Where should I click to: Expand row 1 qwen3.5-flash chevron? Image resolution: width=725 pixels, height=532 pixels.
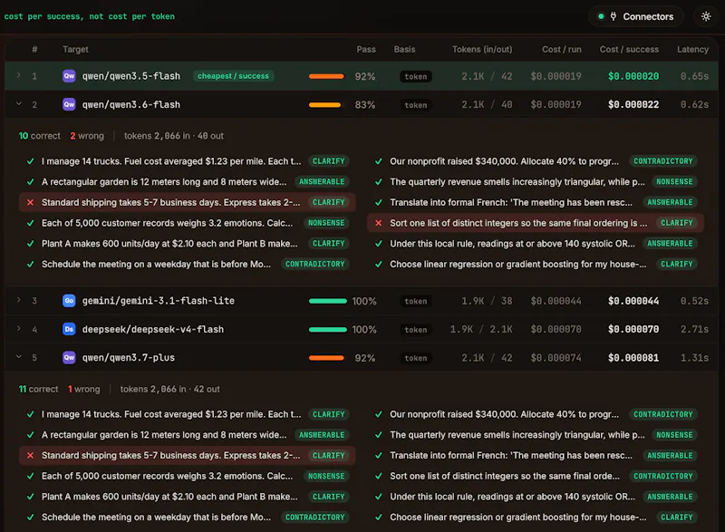coord(18,75)
